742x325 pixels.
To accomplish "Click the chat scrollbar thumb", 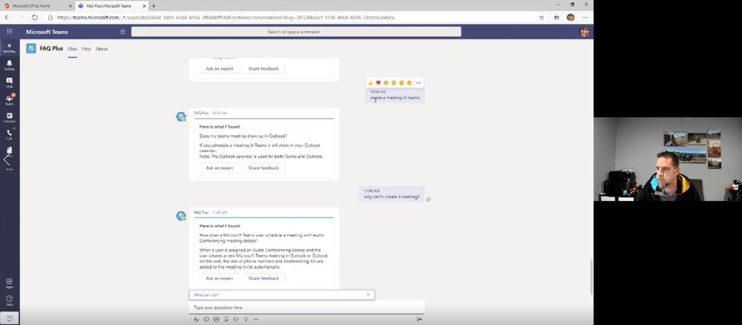I will [x=591, y=277].
